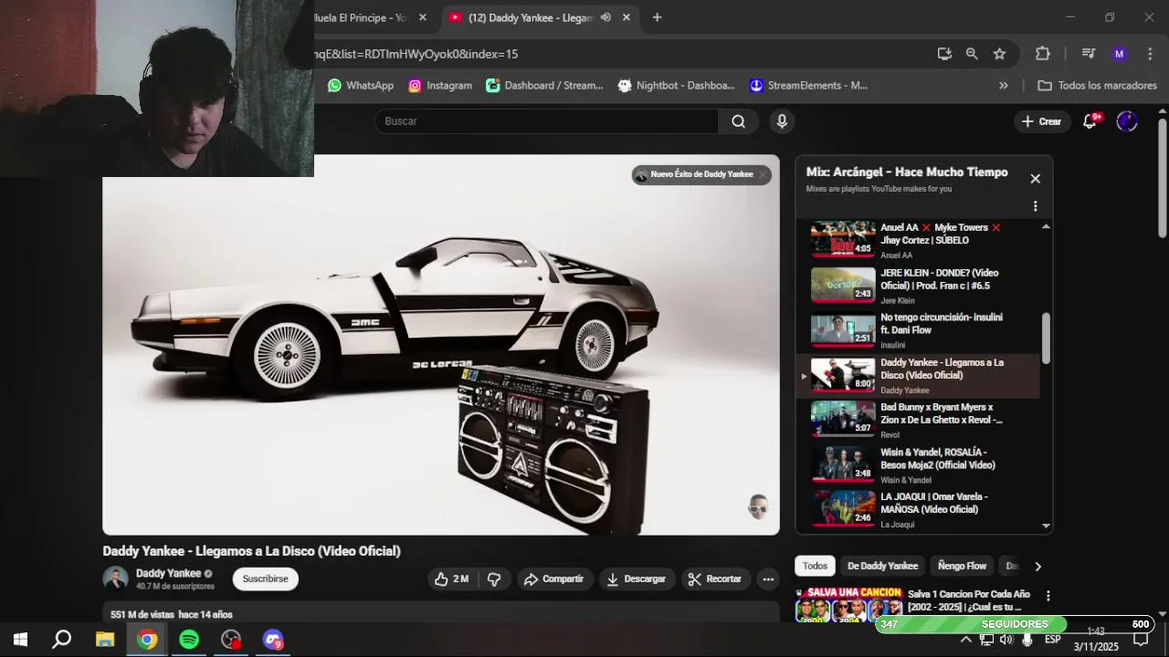The width and height of the screenshot is (1169, 657).
Task: Show hidden system tray icons
Action: [x=965, y=640]
